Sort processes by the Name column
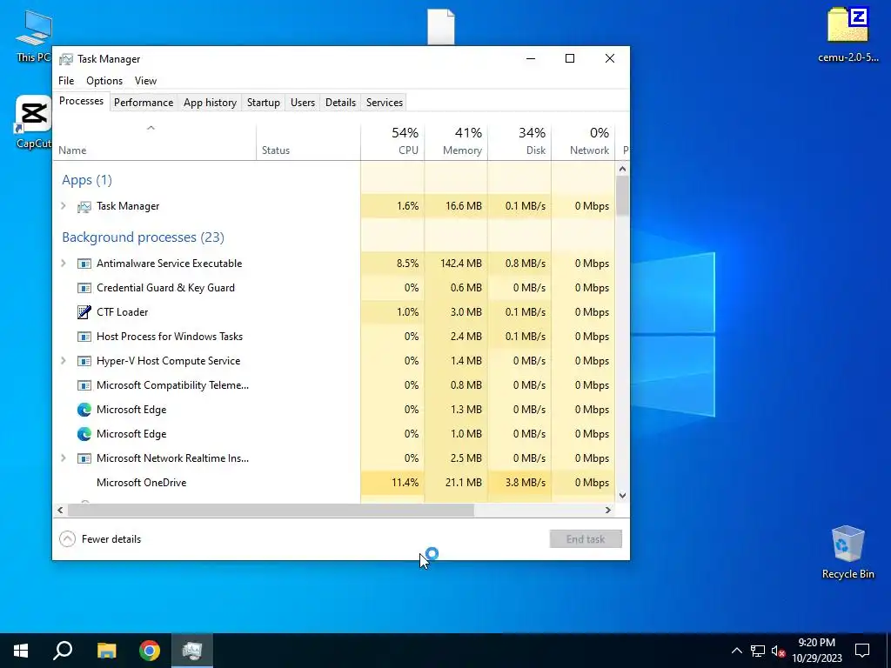Screen dimensions: 891x668 155,142
